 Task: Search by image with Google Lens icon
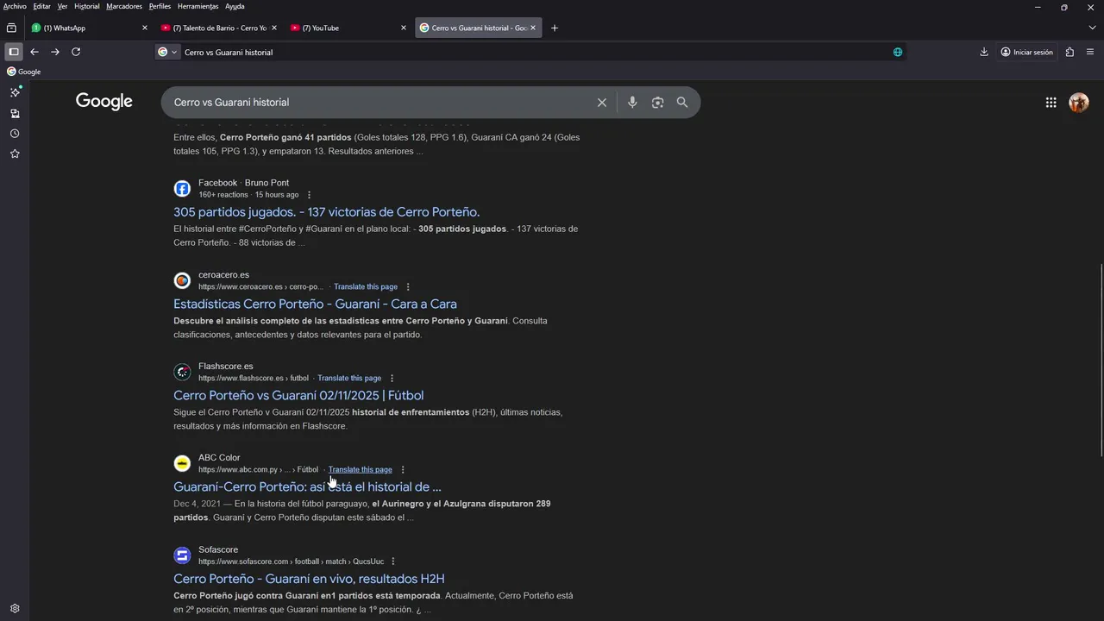coord(657,103)
